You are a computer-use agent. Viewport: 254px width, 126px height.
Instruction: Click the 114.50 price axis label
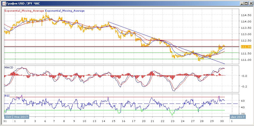246,15
